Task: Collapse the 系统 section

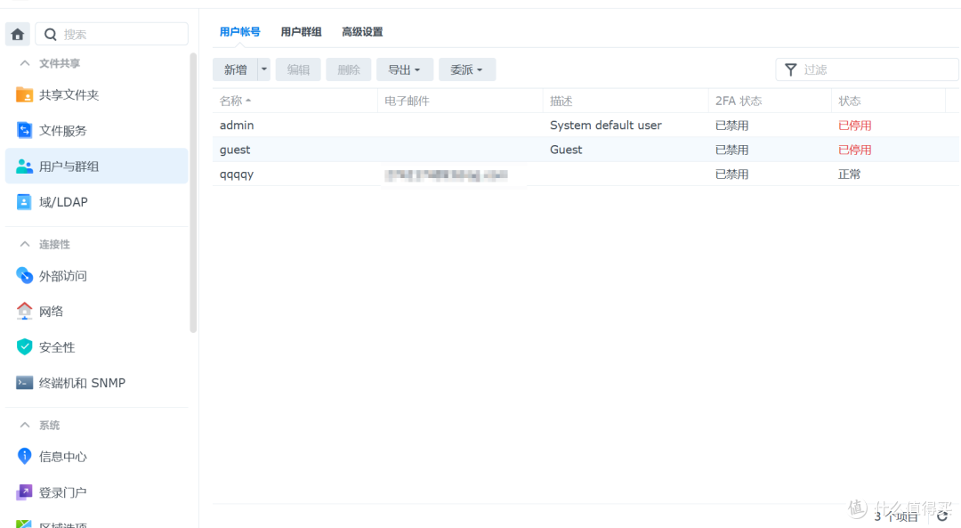Action: coord(25,425)
